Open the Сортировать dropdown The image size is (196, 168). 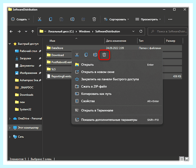[116, 19]
